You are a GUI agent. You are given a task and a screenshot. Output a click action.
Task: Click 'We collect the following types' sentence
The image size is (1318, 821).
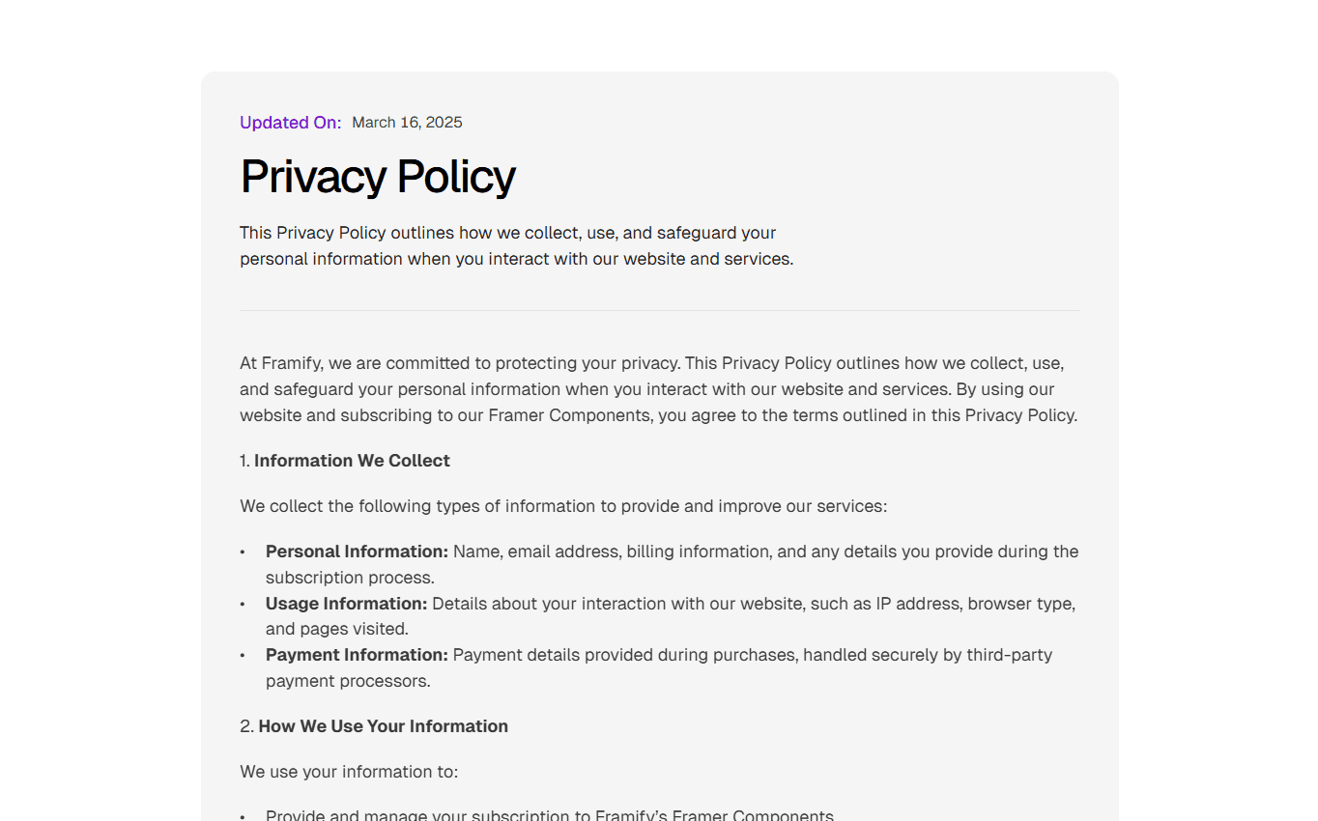tap(563, 506)
